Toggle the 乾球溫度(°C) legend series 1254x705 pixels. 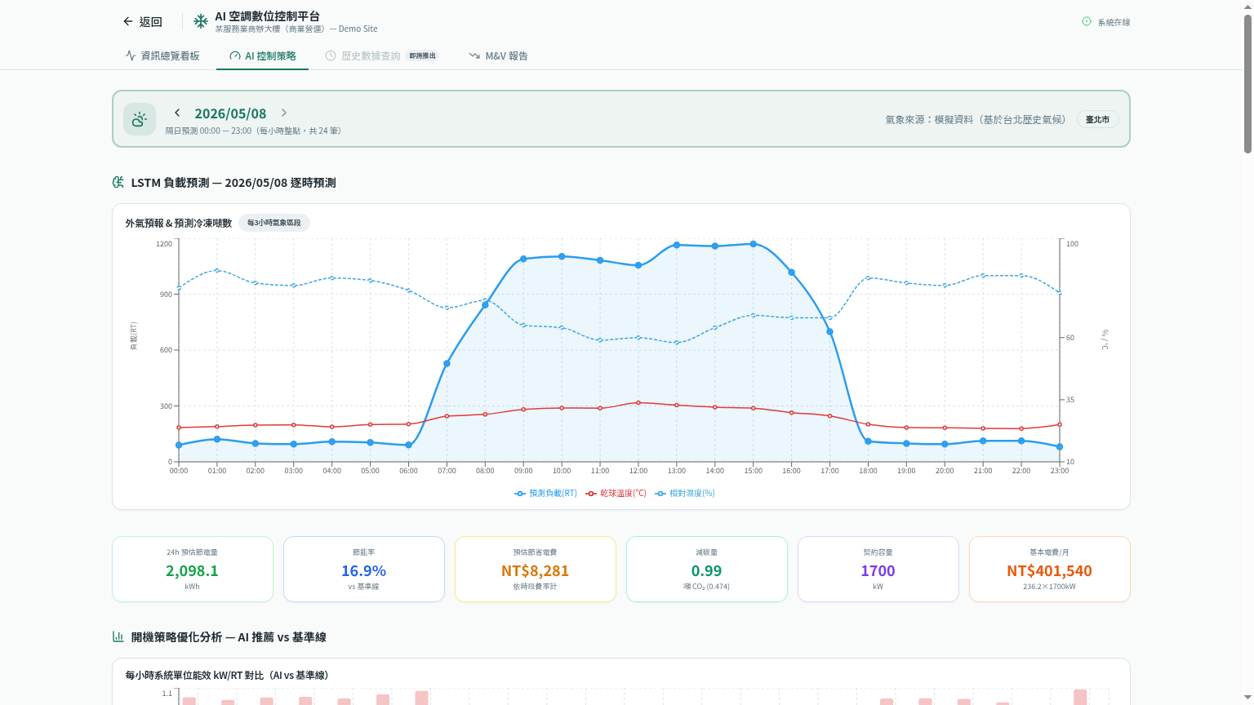(616, 494)
